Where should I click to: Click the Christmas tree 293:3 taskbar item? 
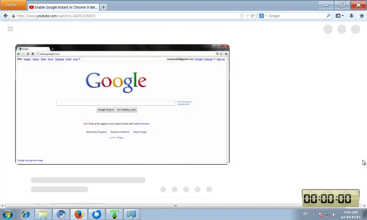[114, 214]
